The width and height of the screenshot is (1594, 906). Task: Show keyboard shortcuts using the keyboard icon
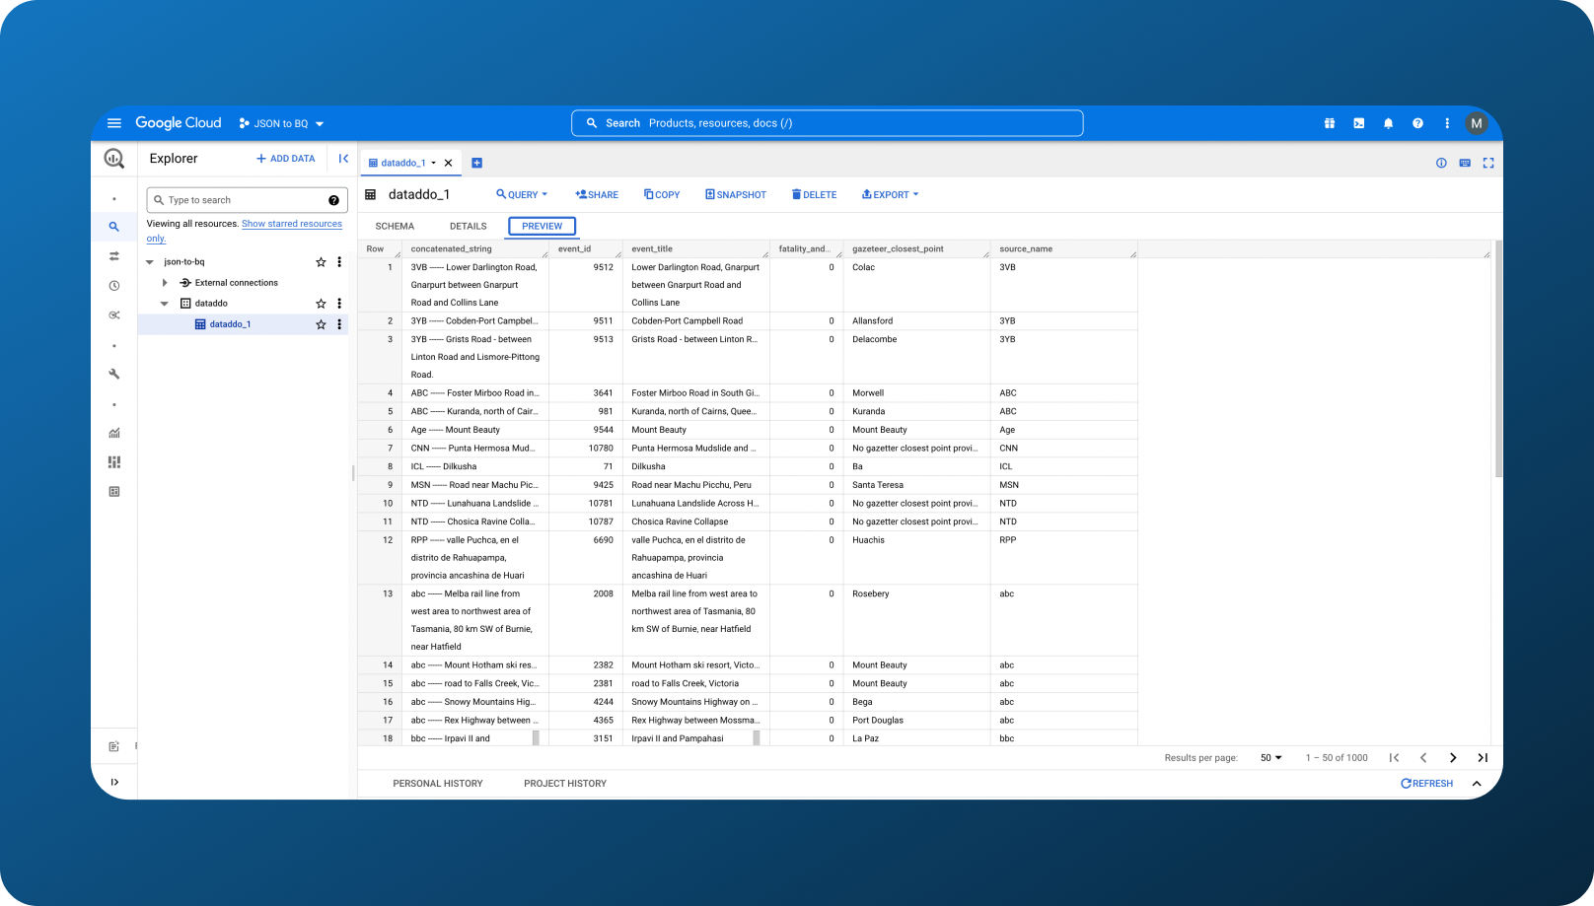pos(1464,163)
